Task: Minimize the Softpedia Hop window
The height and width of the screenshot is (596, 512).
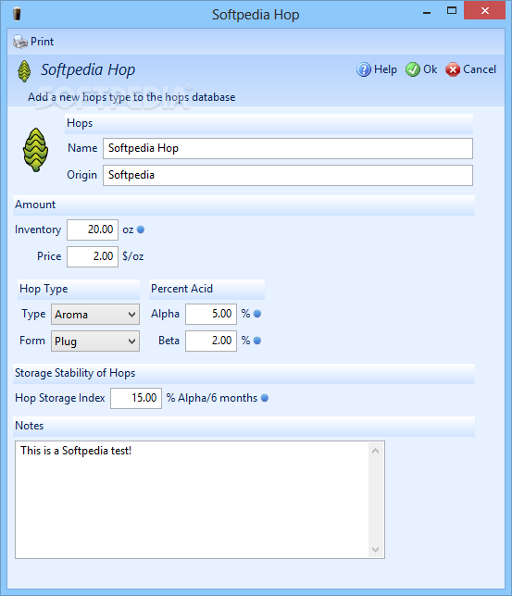Action: 427,13
